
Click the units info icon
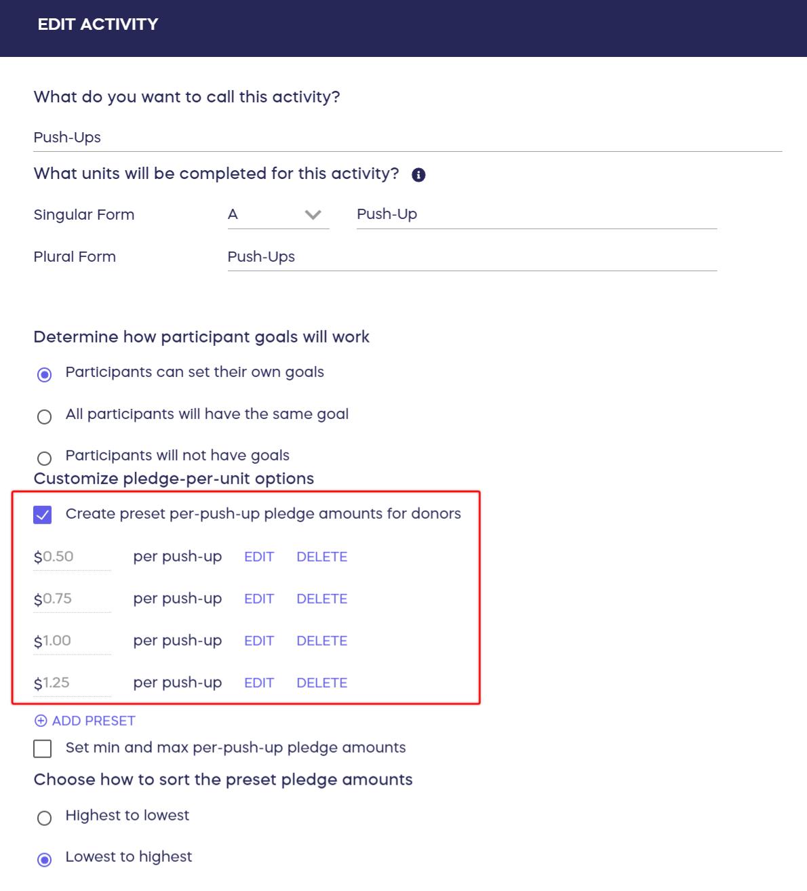(418, 175)
